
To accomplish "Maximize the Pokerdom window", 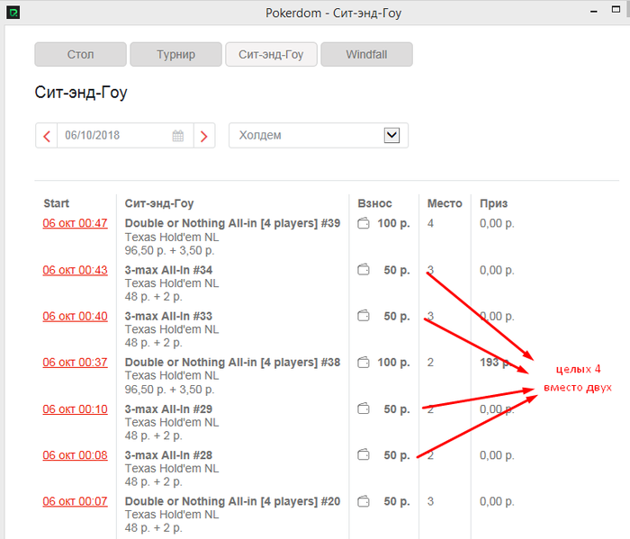I will [616, 10].
